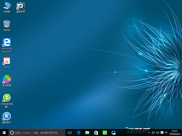Open File Explorer from the taskbar
Screen dimensions: 182x136
(x=88, y=132)
